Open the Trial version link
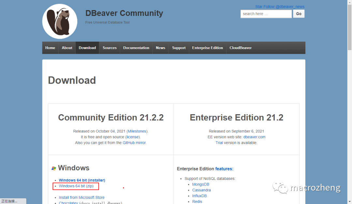 coord(219,143)
